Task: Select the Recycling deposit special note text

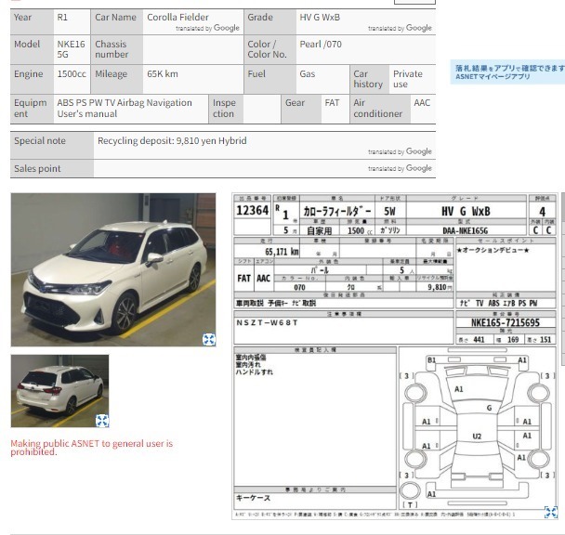Action: click(171, 140)
